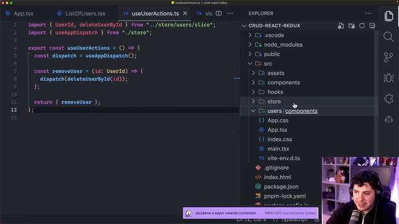This screenshot has height=224, width=399.
Task: Expand the assets folder
Action: [x=276, y=73]
